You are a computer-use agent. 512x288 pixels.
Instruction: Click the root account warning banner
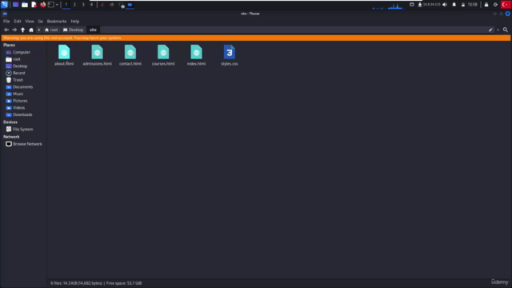click(256, 38)
